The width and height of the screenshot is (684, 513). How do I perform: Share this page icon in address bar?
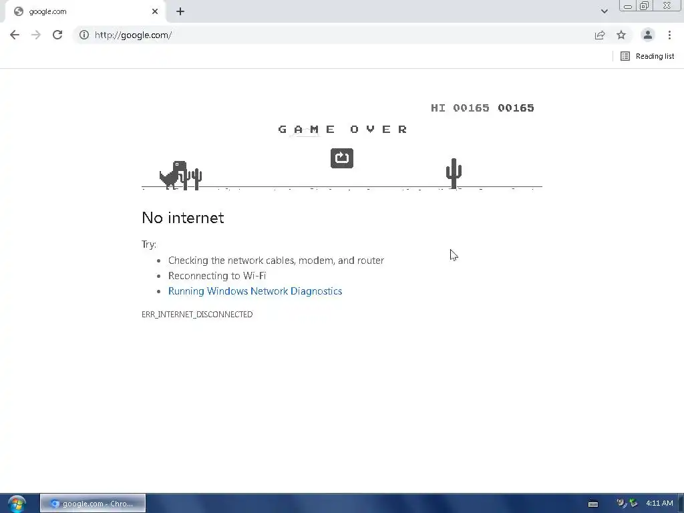pos(600,35)
